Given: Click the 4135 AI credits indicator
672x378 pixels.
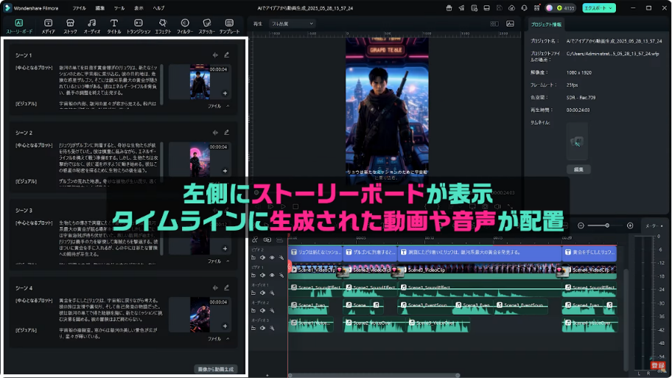Looking at the screenshot, I should 566,8.
